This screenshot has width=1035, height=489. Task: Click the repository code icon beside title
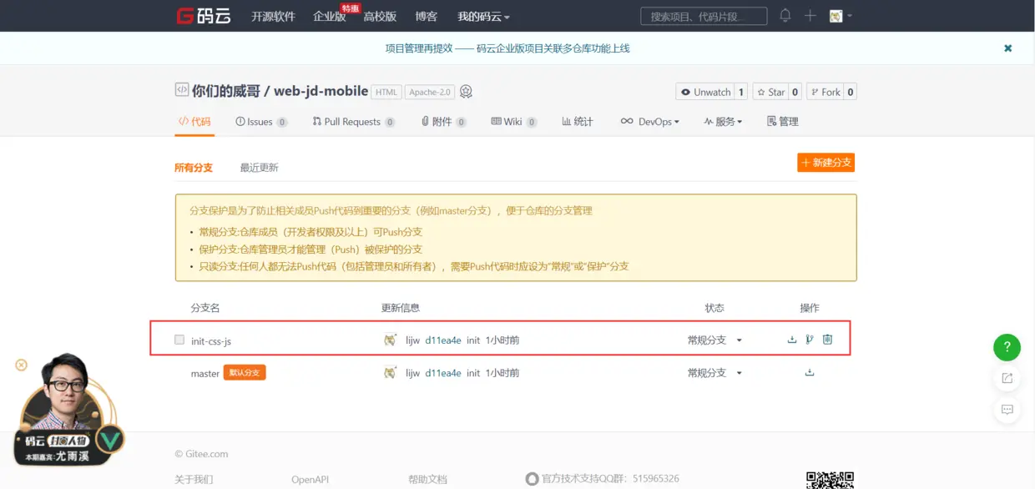pyautogui.click(x=181, y=90)
